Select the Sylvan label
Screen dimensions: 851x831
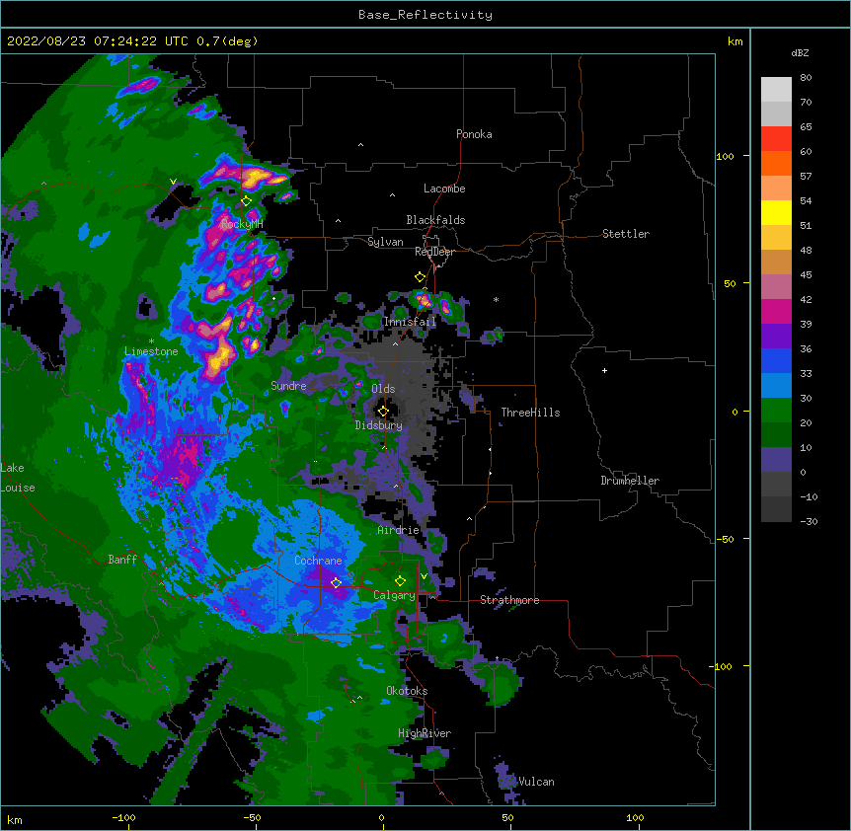[385, 242]
